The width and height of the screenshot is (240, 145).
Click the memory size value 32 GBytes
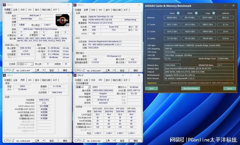pyautogui.click(x=22, y=90)
